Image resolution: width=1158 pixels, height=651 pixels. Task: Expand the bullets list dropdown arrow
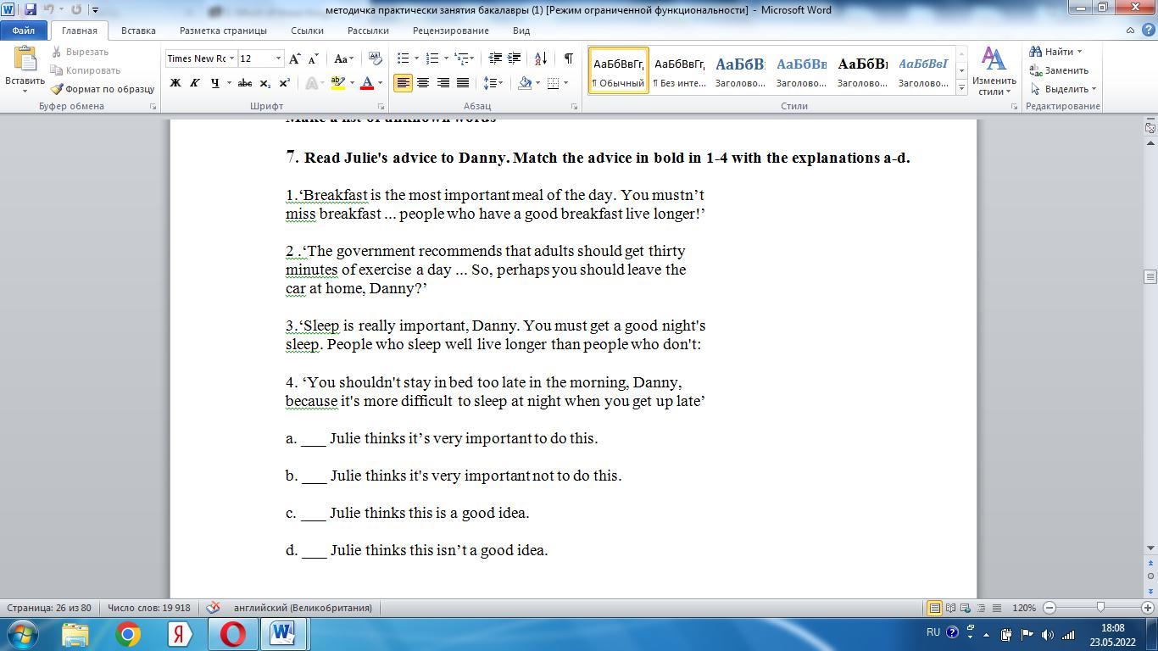click(416, 58)
